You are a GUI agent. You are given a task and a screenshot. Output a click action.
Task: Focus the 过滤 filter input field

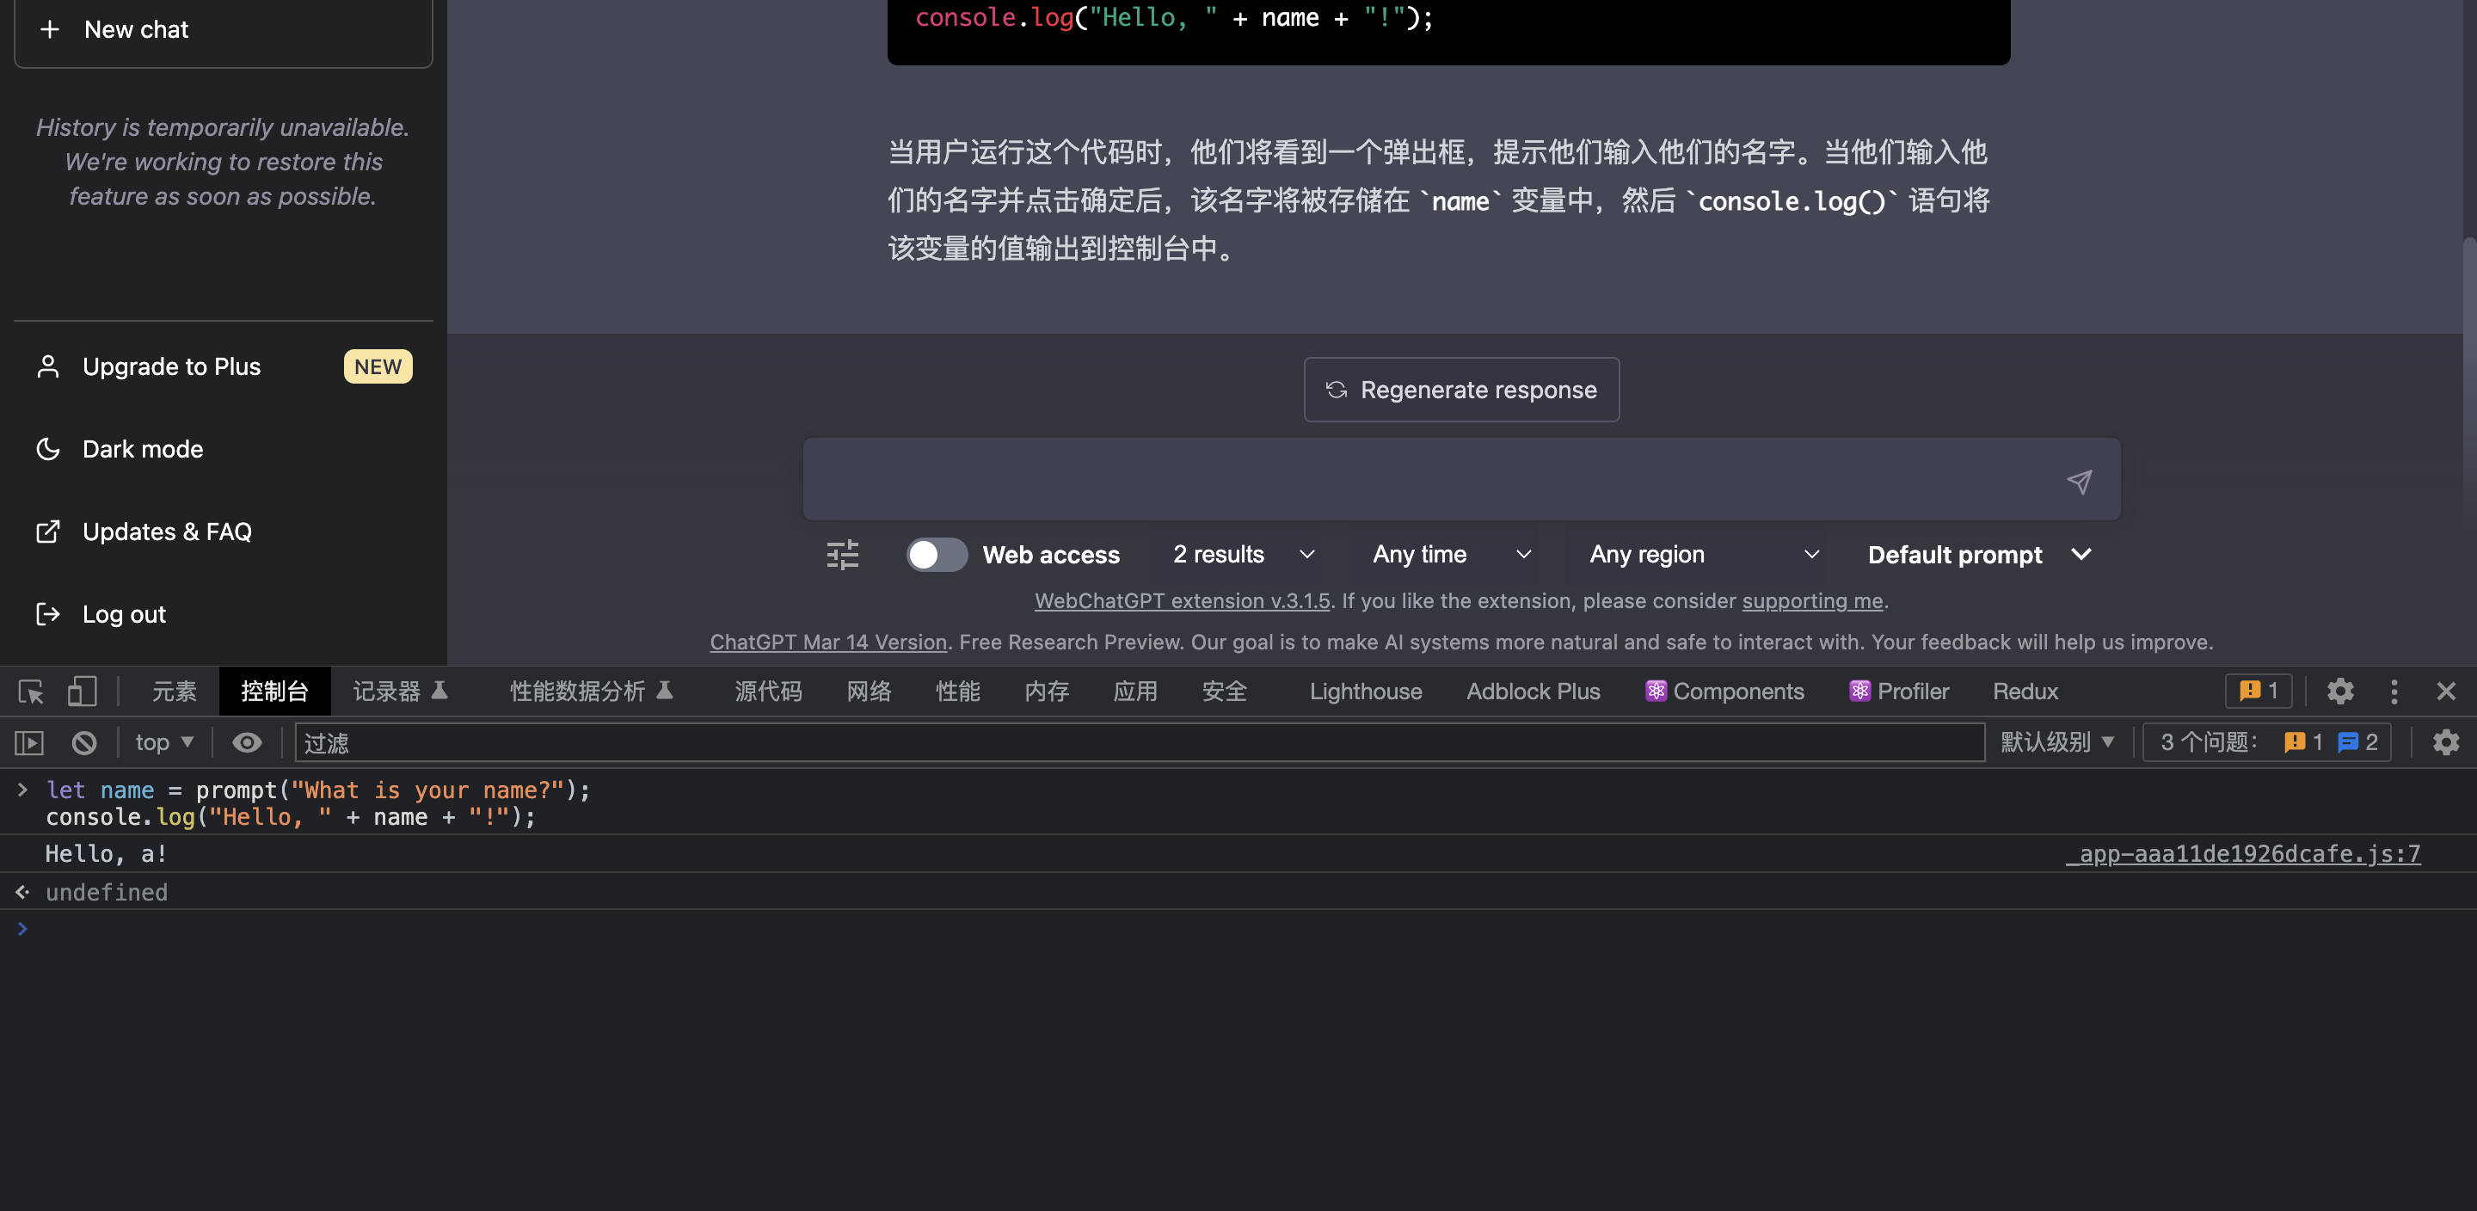tap(1140, 742)
